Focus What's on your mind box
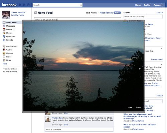 click(x=77, y=19)
